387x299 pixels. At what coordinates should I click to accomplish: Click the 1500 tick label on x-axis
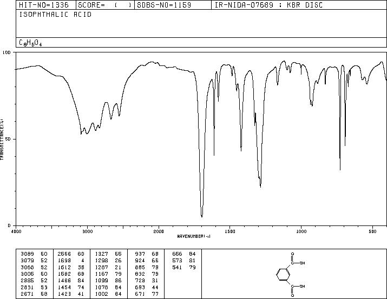230,231
